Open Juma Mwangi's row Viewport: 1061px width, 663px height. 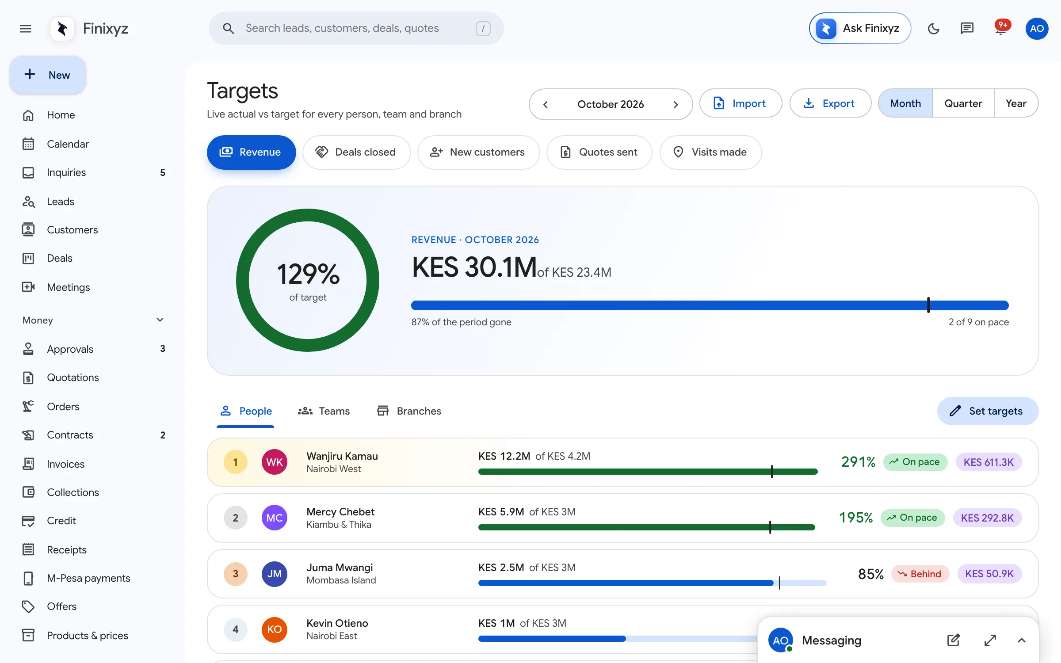coord(622,574)
